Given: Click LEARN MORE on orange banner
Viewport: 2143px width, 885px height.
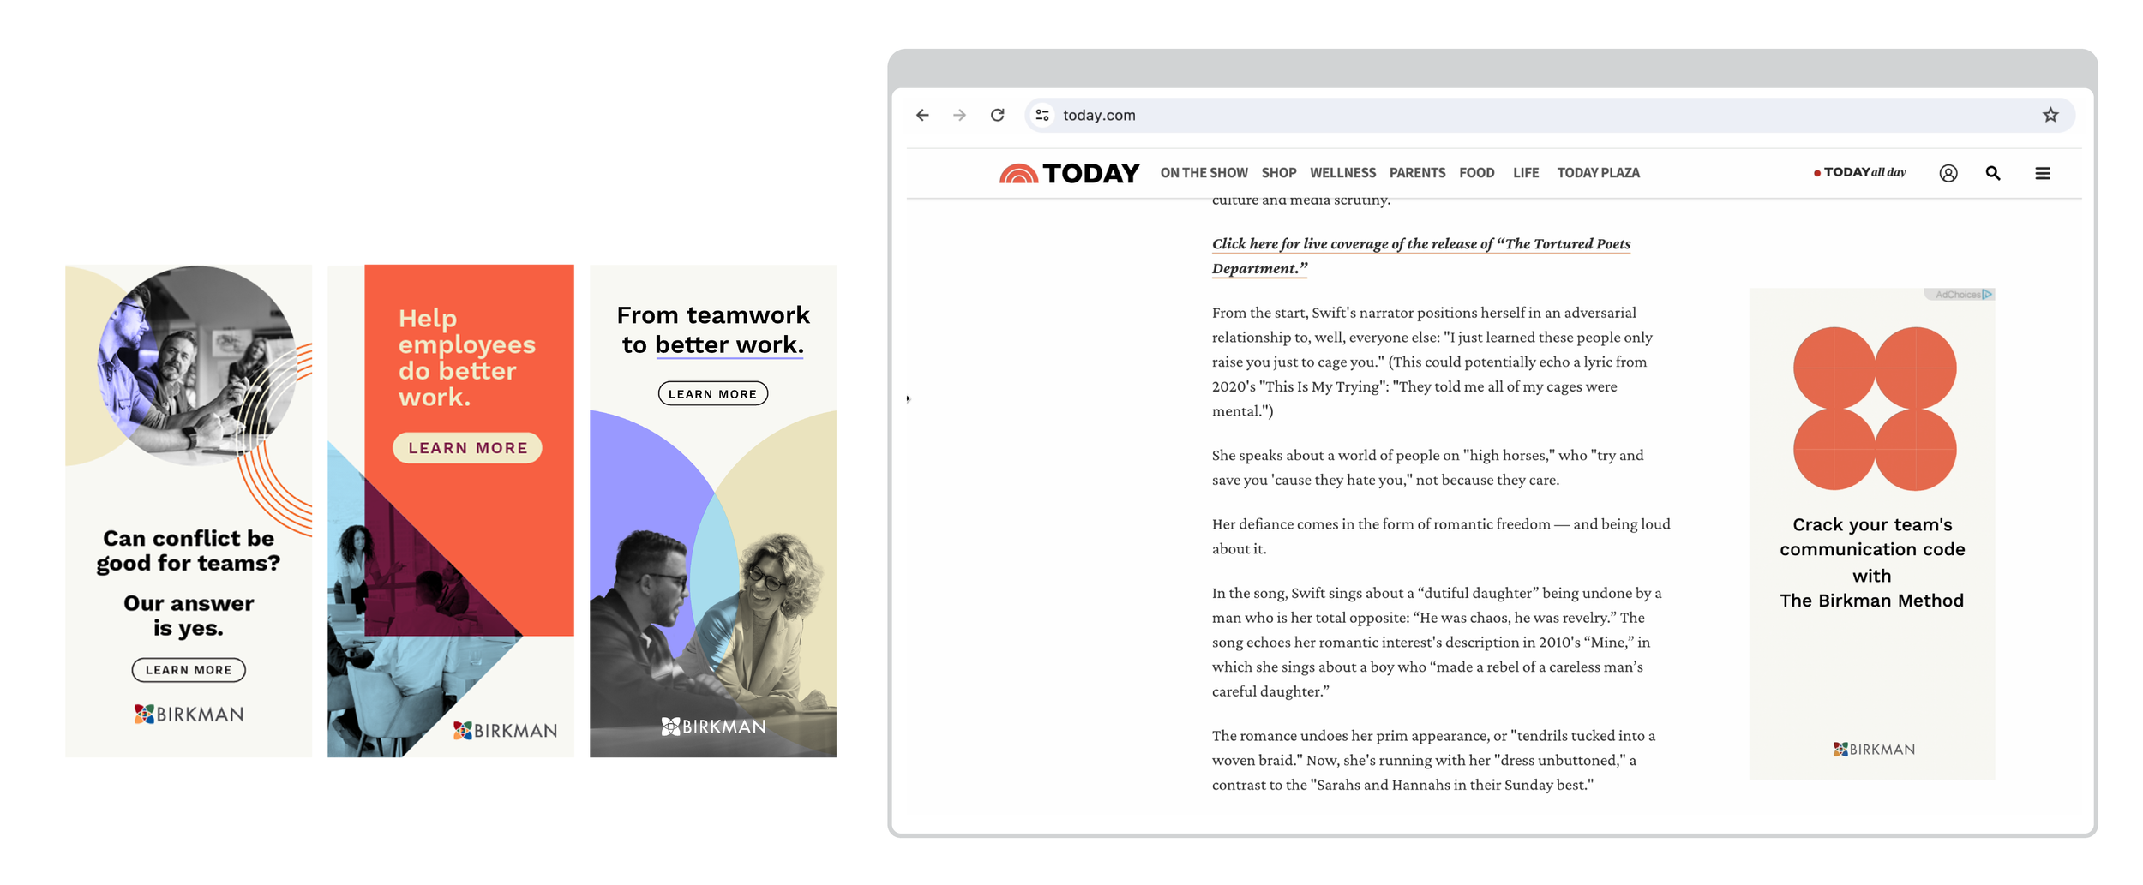Looking at the screenshot, I should (x=467, y=448).
